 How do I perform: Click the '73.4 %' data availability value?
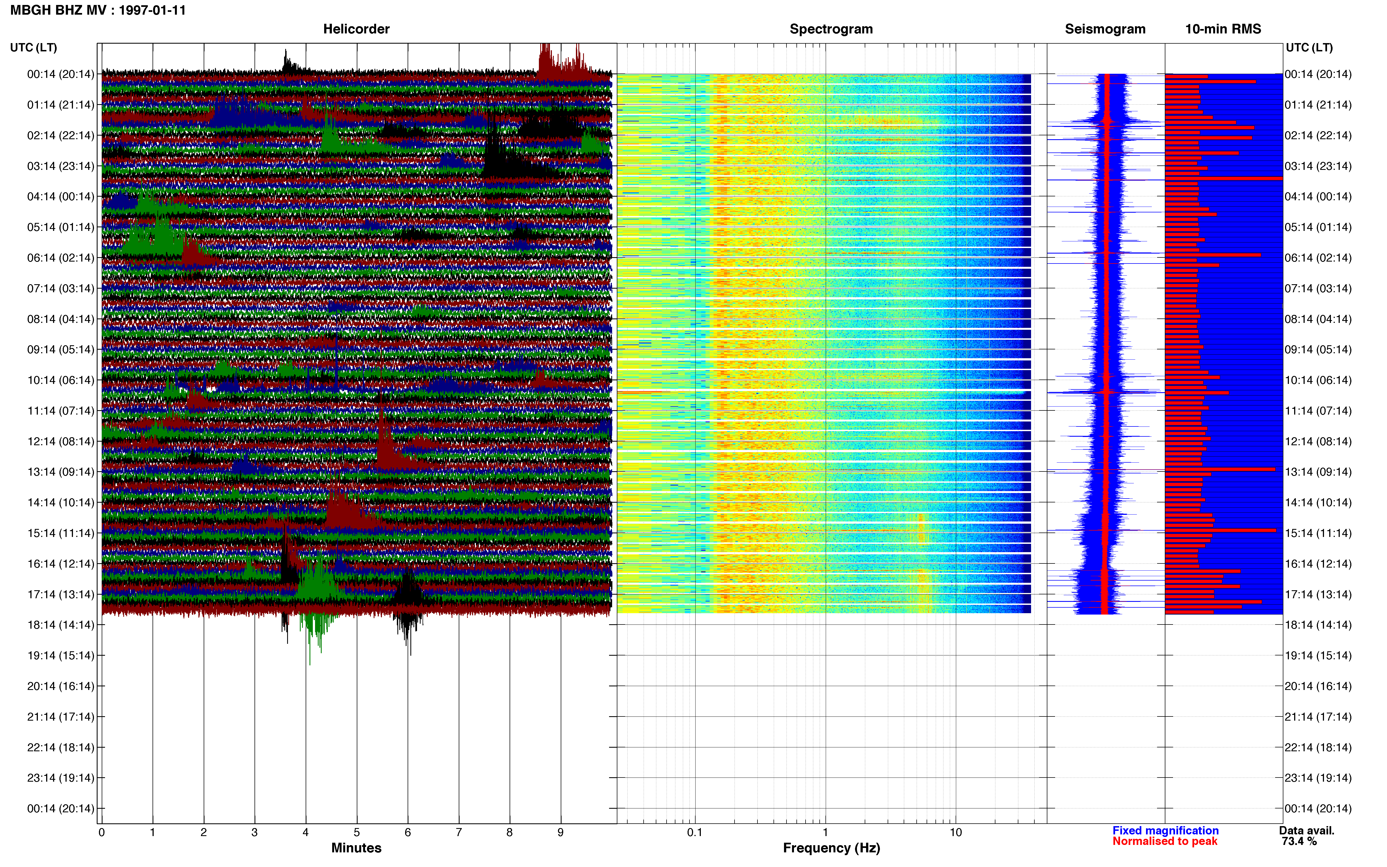point(1299,841)
